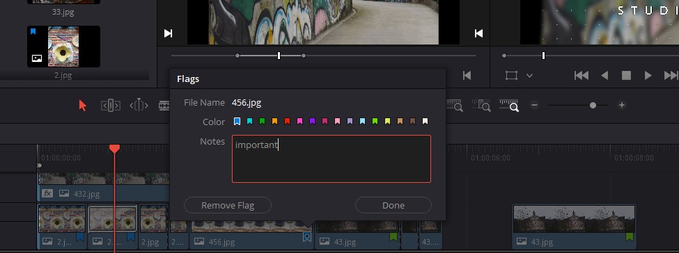
Task: Choose the pale Rose flag color
Action: tap(337, 122)
